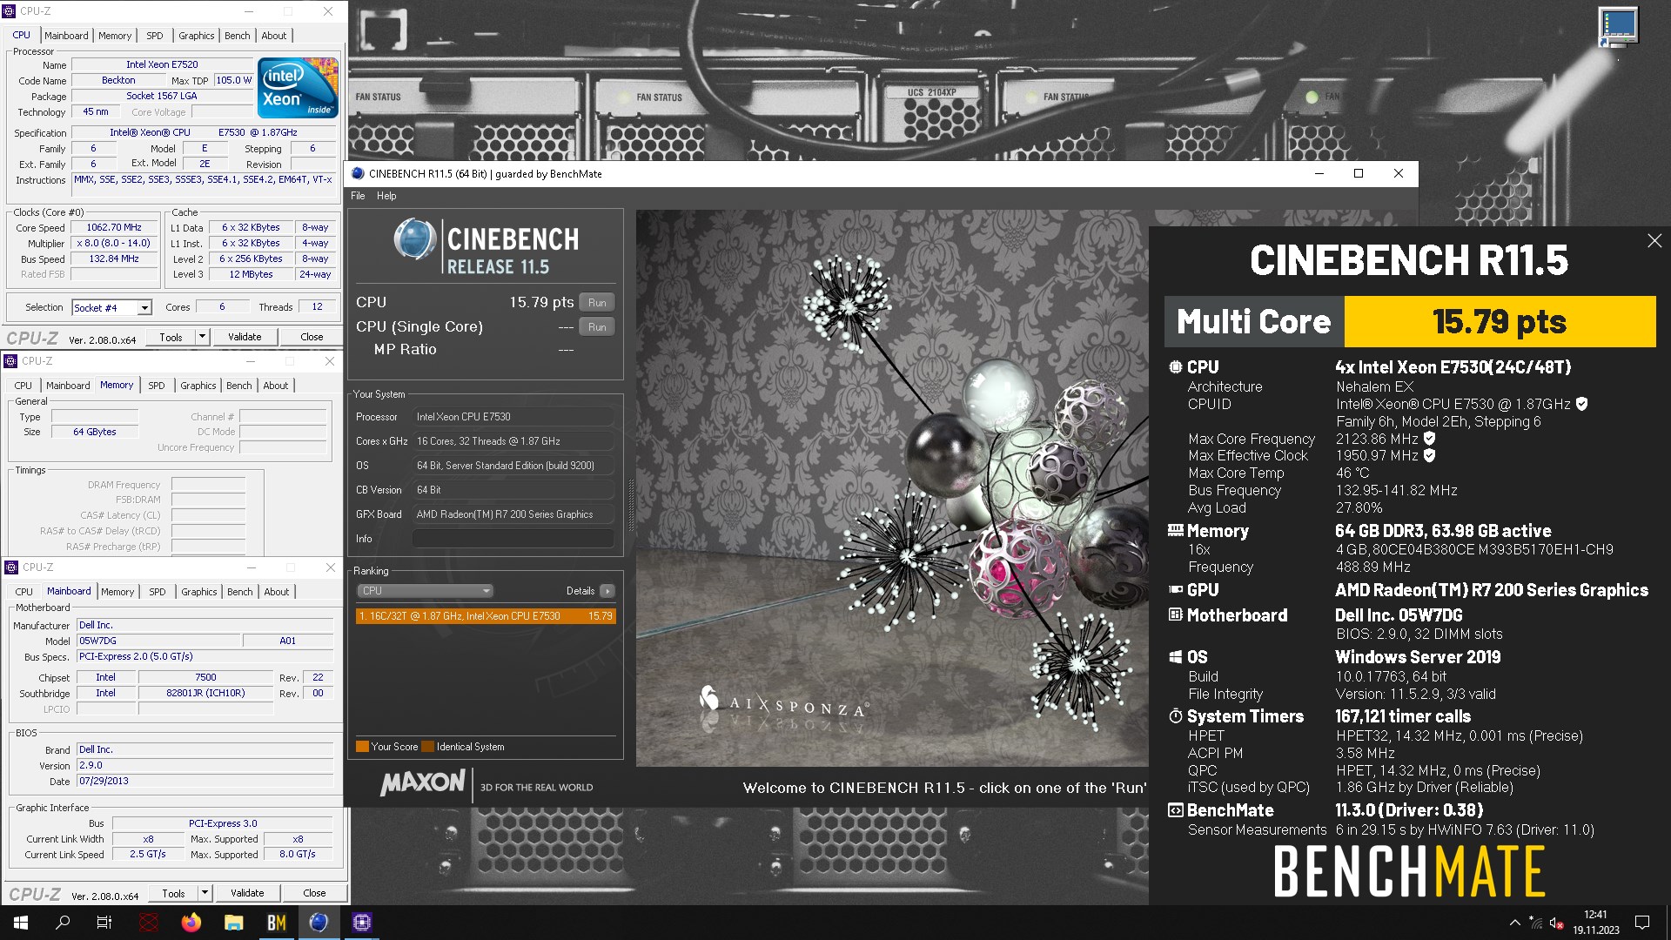This screenshot has height=940, width=1671.
Task: Click the Max Core Frequency shield icon
Action: (1429, 439)
